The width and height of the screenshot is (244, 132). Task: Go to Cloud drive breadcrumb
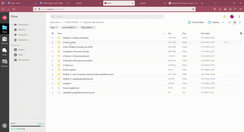click(55, 22)
